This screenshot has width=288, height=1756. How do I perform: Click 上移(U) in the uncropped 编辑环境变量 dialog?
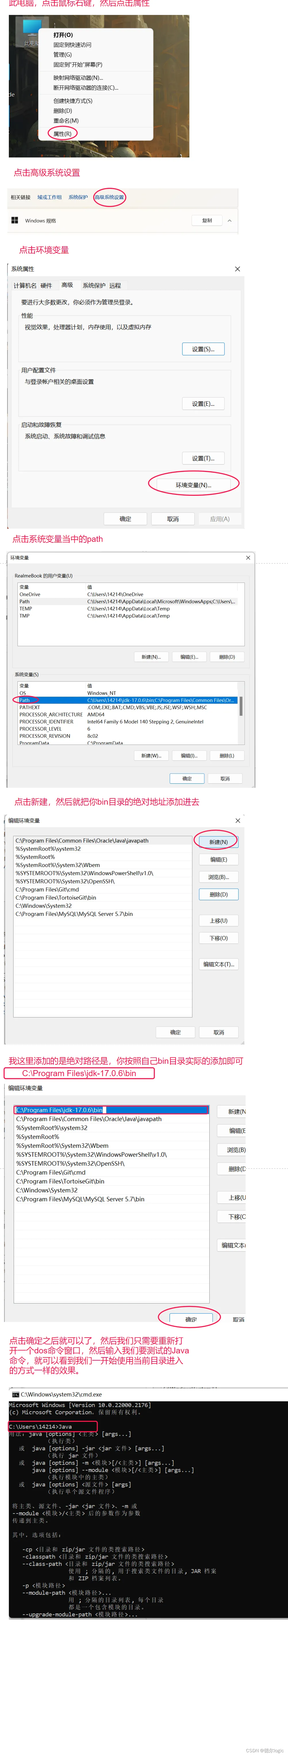pos(218,920)
